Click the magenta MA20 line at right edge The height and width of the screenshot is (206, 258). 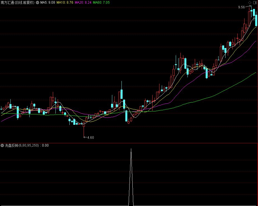(255, 42)
